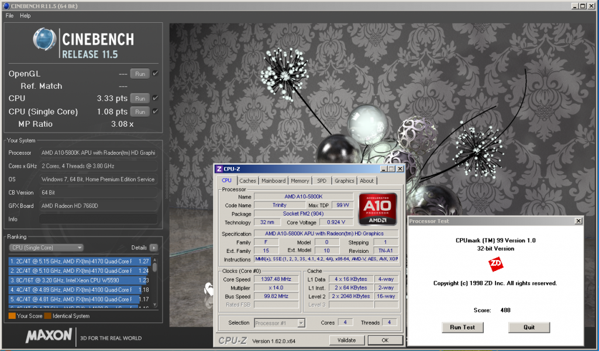Click the red ZD logo in Processor Test
The image size is (599, 351).
click(496, 264)
